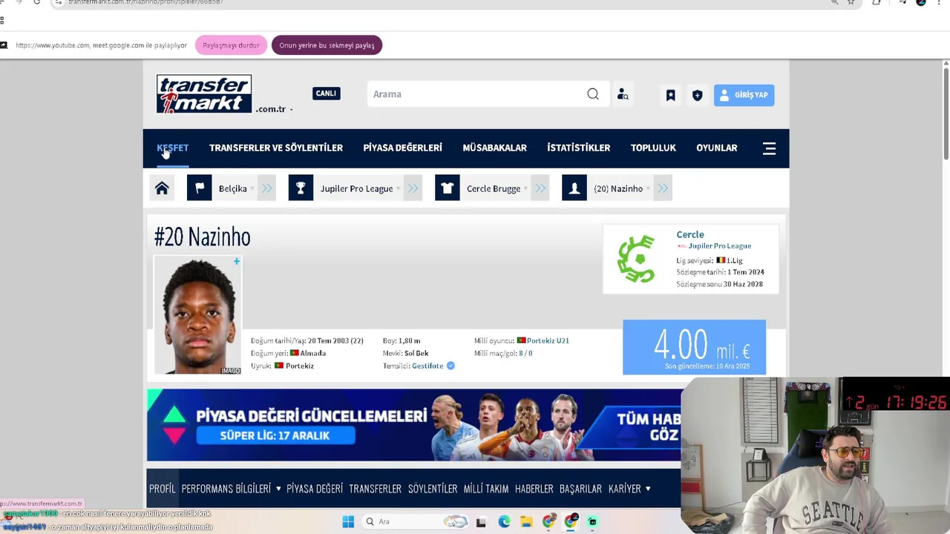
Task: Open File Explorer from the taskbar
Action: point(526,521)
